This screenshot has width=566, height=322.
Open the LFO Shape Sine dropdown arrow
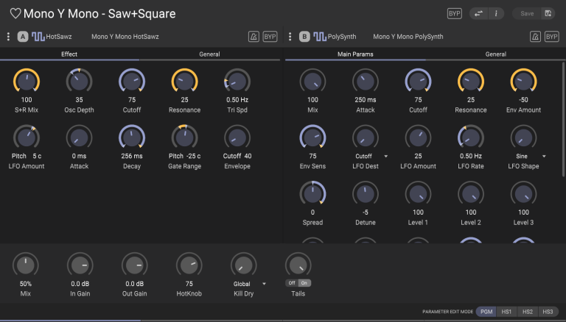click(x=544, y=157)
